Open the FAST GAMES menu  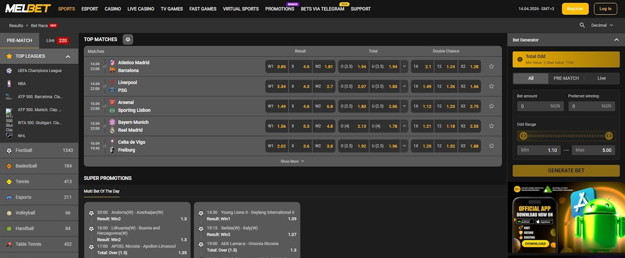pyautogui.click(x=203, y=9)
